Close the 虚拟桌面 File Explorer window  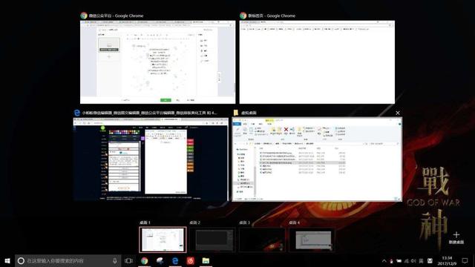pyautogui.click(x=398, y=113)
